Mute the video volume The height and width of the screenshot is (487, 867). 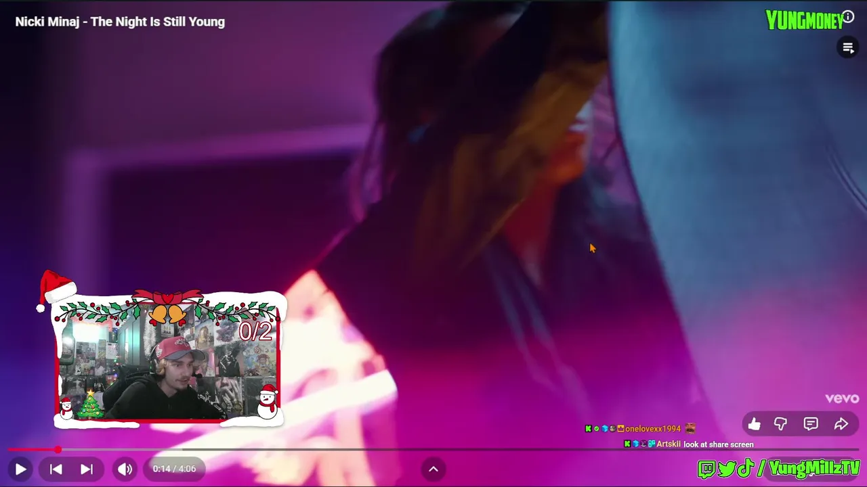(x=125, y=469)
